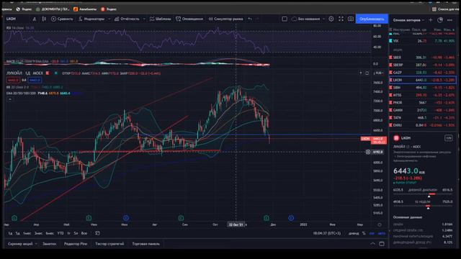Open the go-to-date calendar icon
The height and width of the screenshot is (259, 461).
[97, 233]
